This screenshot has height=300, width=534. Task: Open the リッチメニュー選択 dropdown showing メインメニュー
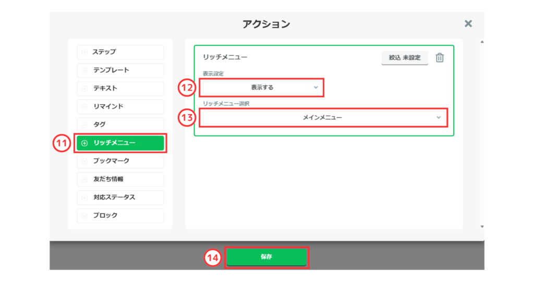322,118
